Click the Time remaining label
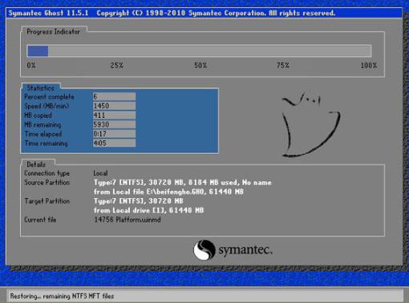The height and width of the screenshot is (303, 409). (x=46, y=143)
